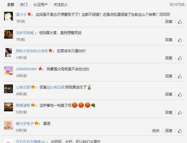Open the Peppa Pig avatar of JIANGRUIMI-
The image size is (187, 143).
tap(9, 71)
